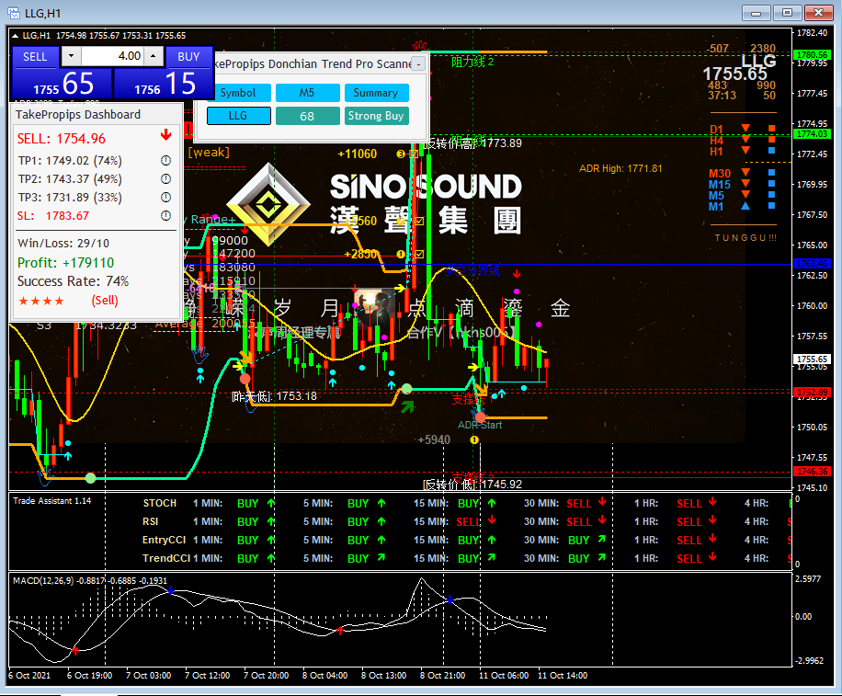Click the 8 Oct 21:00 time axis label

[442, 676]
